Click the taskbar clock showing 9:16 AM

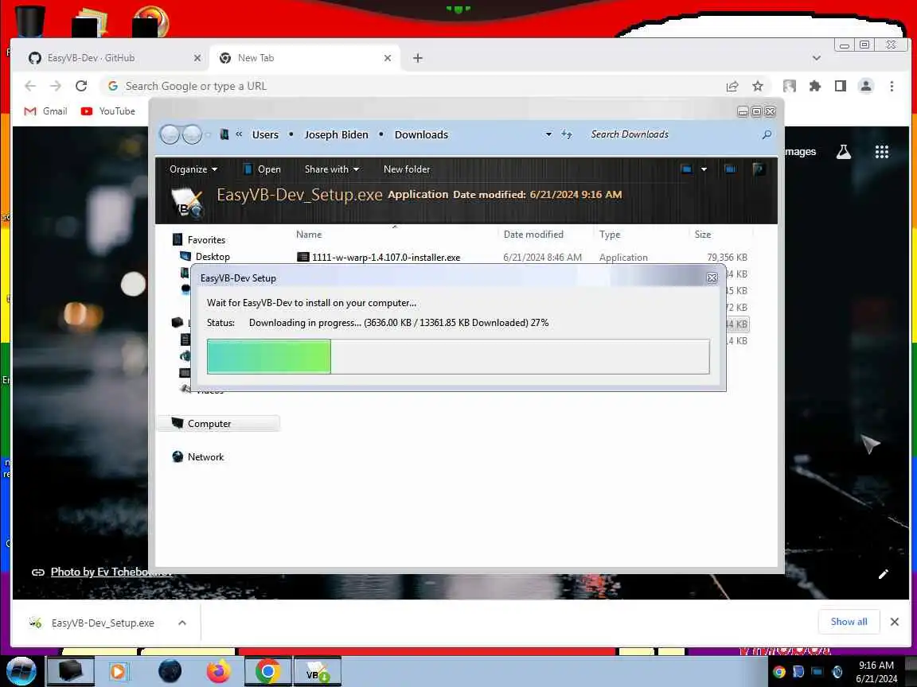pos(876,666)
